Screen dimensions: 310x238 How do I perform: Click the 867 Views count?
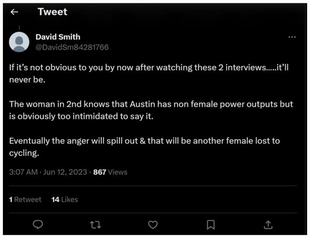pos(110,172)
